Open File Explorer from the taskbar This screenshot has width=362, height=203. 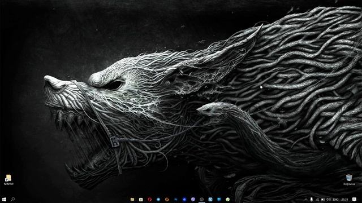[132, 199]
